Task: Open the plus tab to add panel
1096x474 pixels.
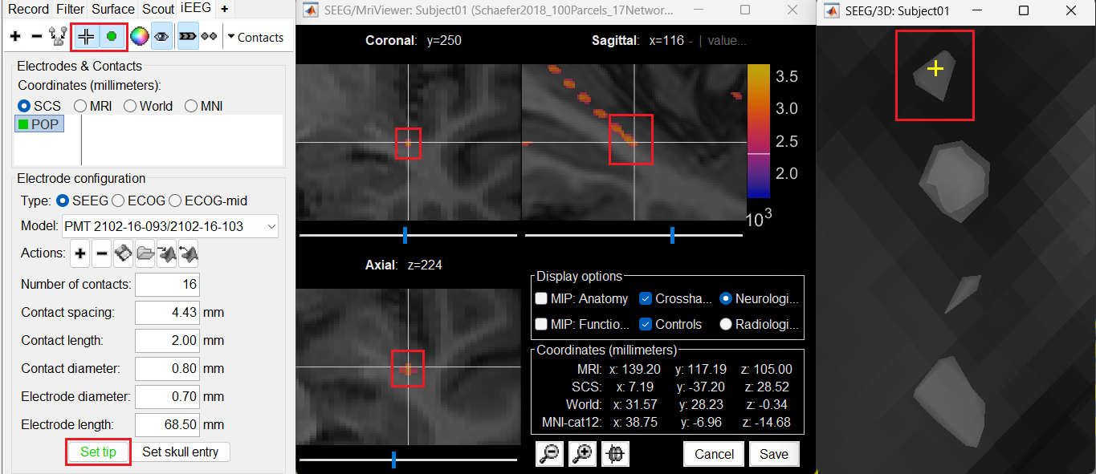Action: [x=224, y=9]
